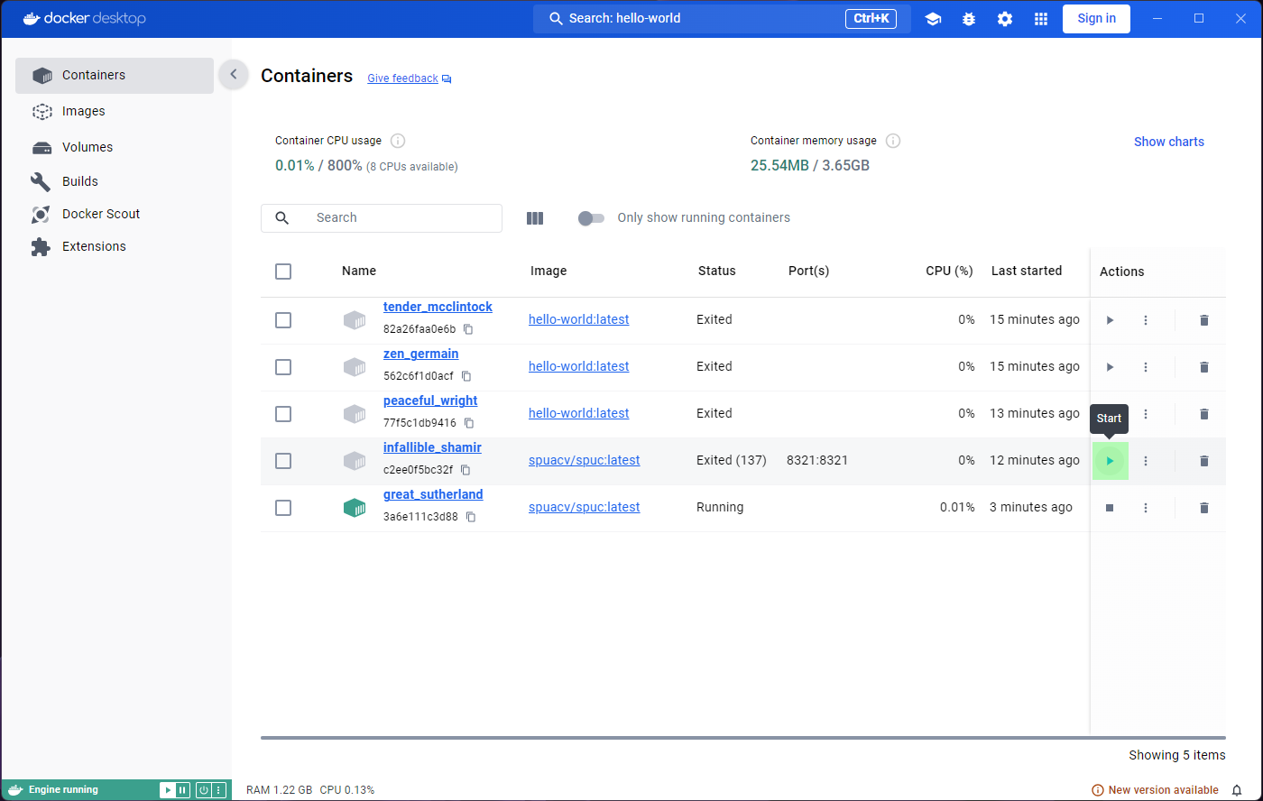Tick the select-all checkbox in table header
Viewport: 1263px width, 801px height.
pyautogui.click(x=283, y=272)
